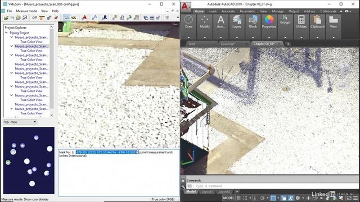Click the MODEL space button in the AutoCAD status bar
Viewport: 360px width, 202px height.
229,198
